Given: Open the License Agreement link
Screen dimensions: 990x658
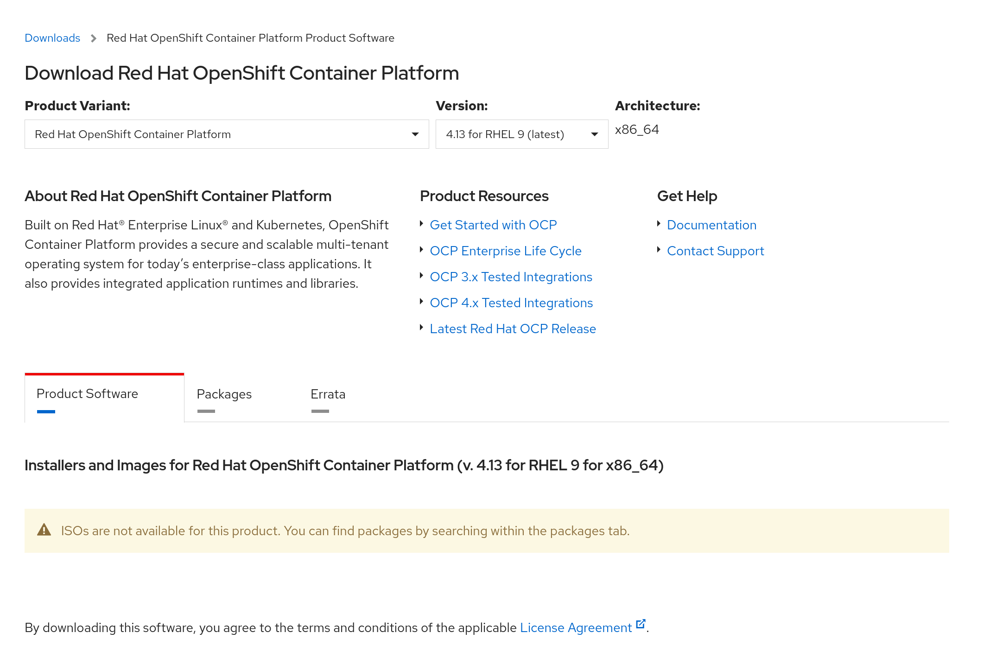Looking at the screenshot, I should (x=576, y=628).
